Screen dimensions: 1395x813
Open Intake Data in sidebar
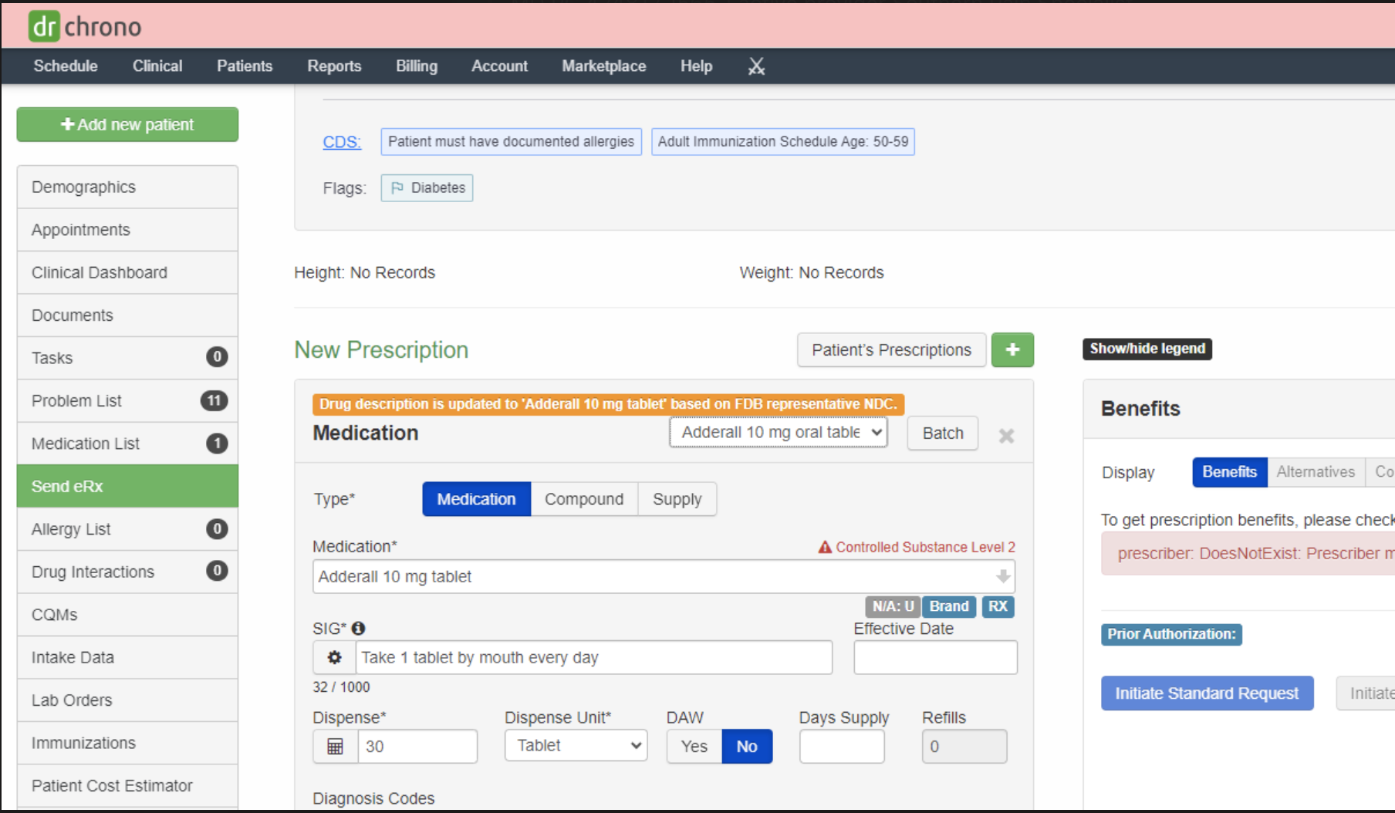tap(127, 657)
